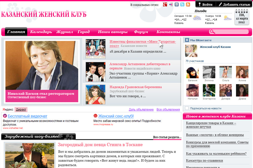This screenshot has height=168, width=253.
Task: Open member Евгения's avatar
Action: 193,72
